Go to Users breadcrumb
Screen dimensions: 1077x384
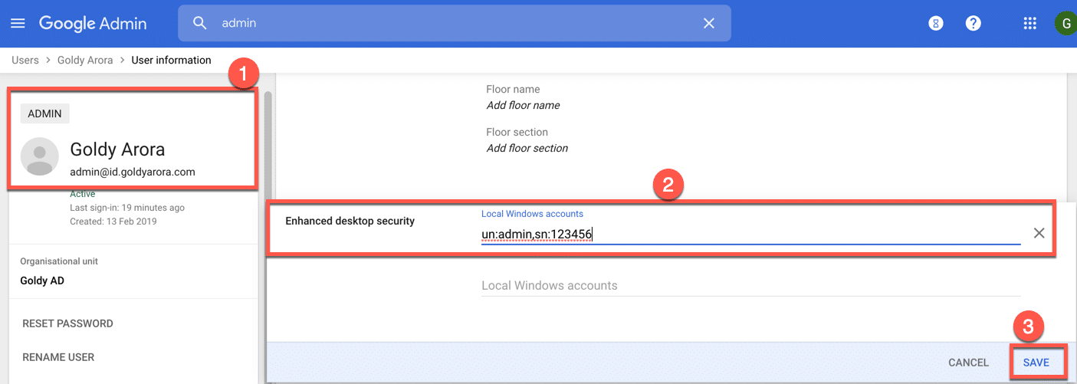[25, 60]
